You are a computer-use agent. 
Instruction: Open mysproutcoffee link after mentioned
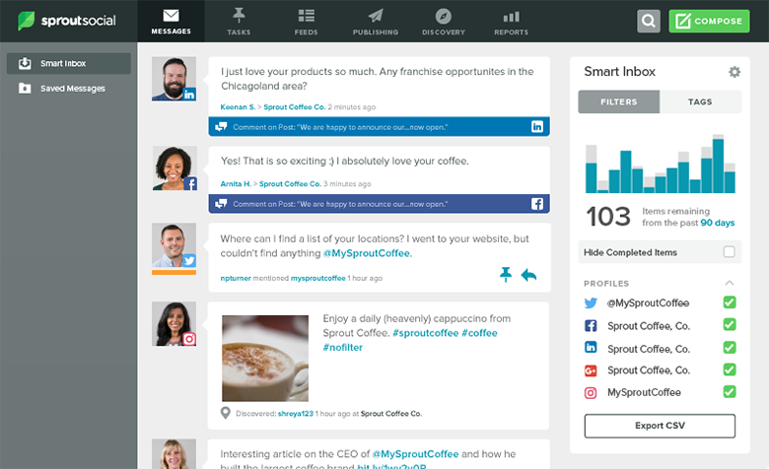coord(317,278)
